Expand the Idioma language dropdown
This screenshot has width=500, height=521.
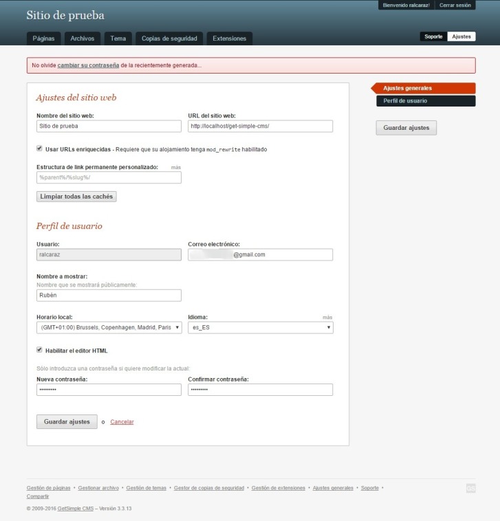[260, 328]
